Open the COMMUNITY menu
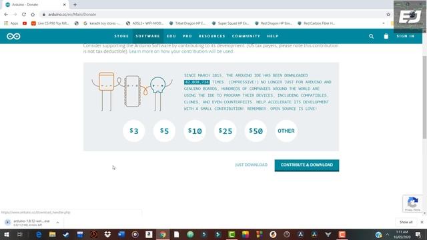This screenshot has height=240, width=427. click(246, 36)
